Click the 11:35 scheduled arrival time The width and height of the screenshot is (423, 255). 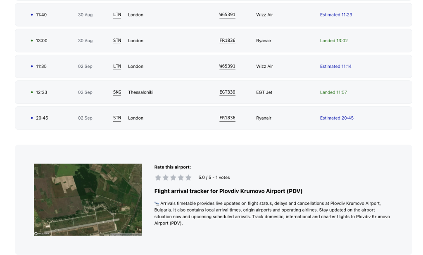click(41, 67)
